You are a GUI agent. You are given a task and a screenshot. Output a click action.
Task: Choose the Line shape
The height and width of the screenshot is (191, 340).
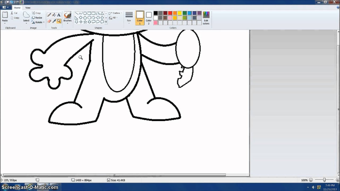point(76,13)
